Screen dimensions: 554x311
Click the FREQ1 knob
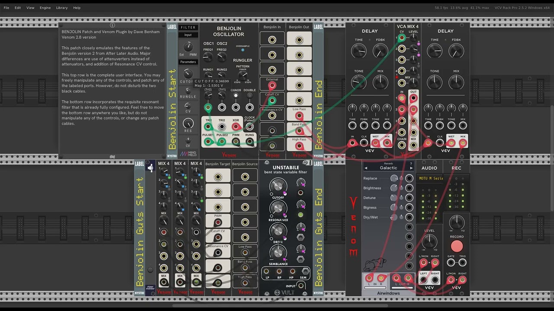tap(208, 57)
